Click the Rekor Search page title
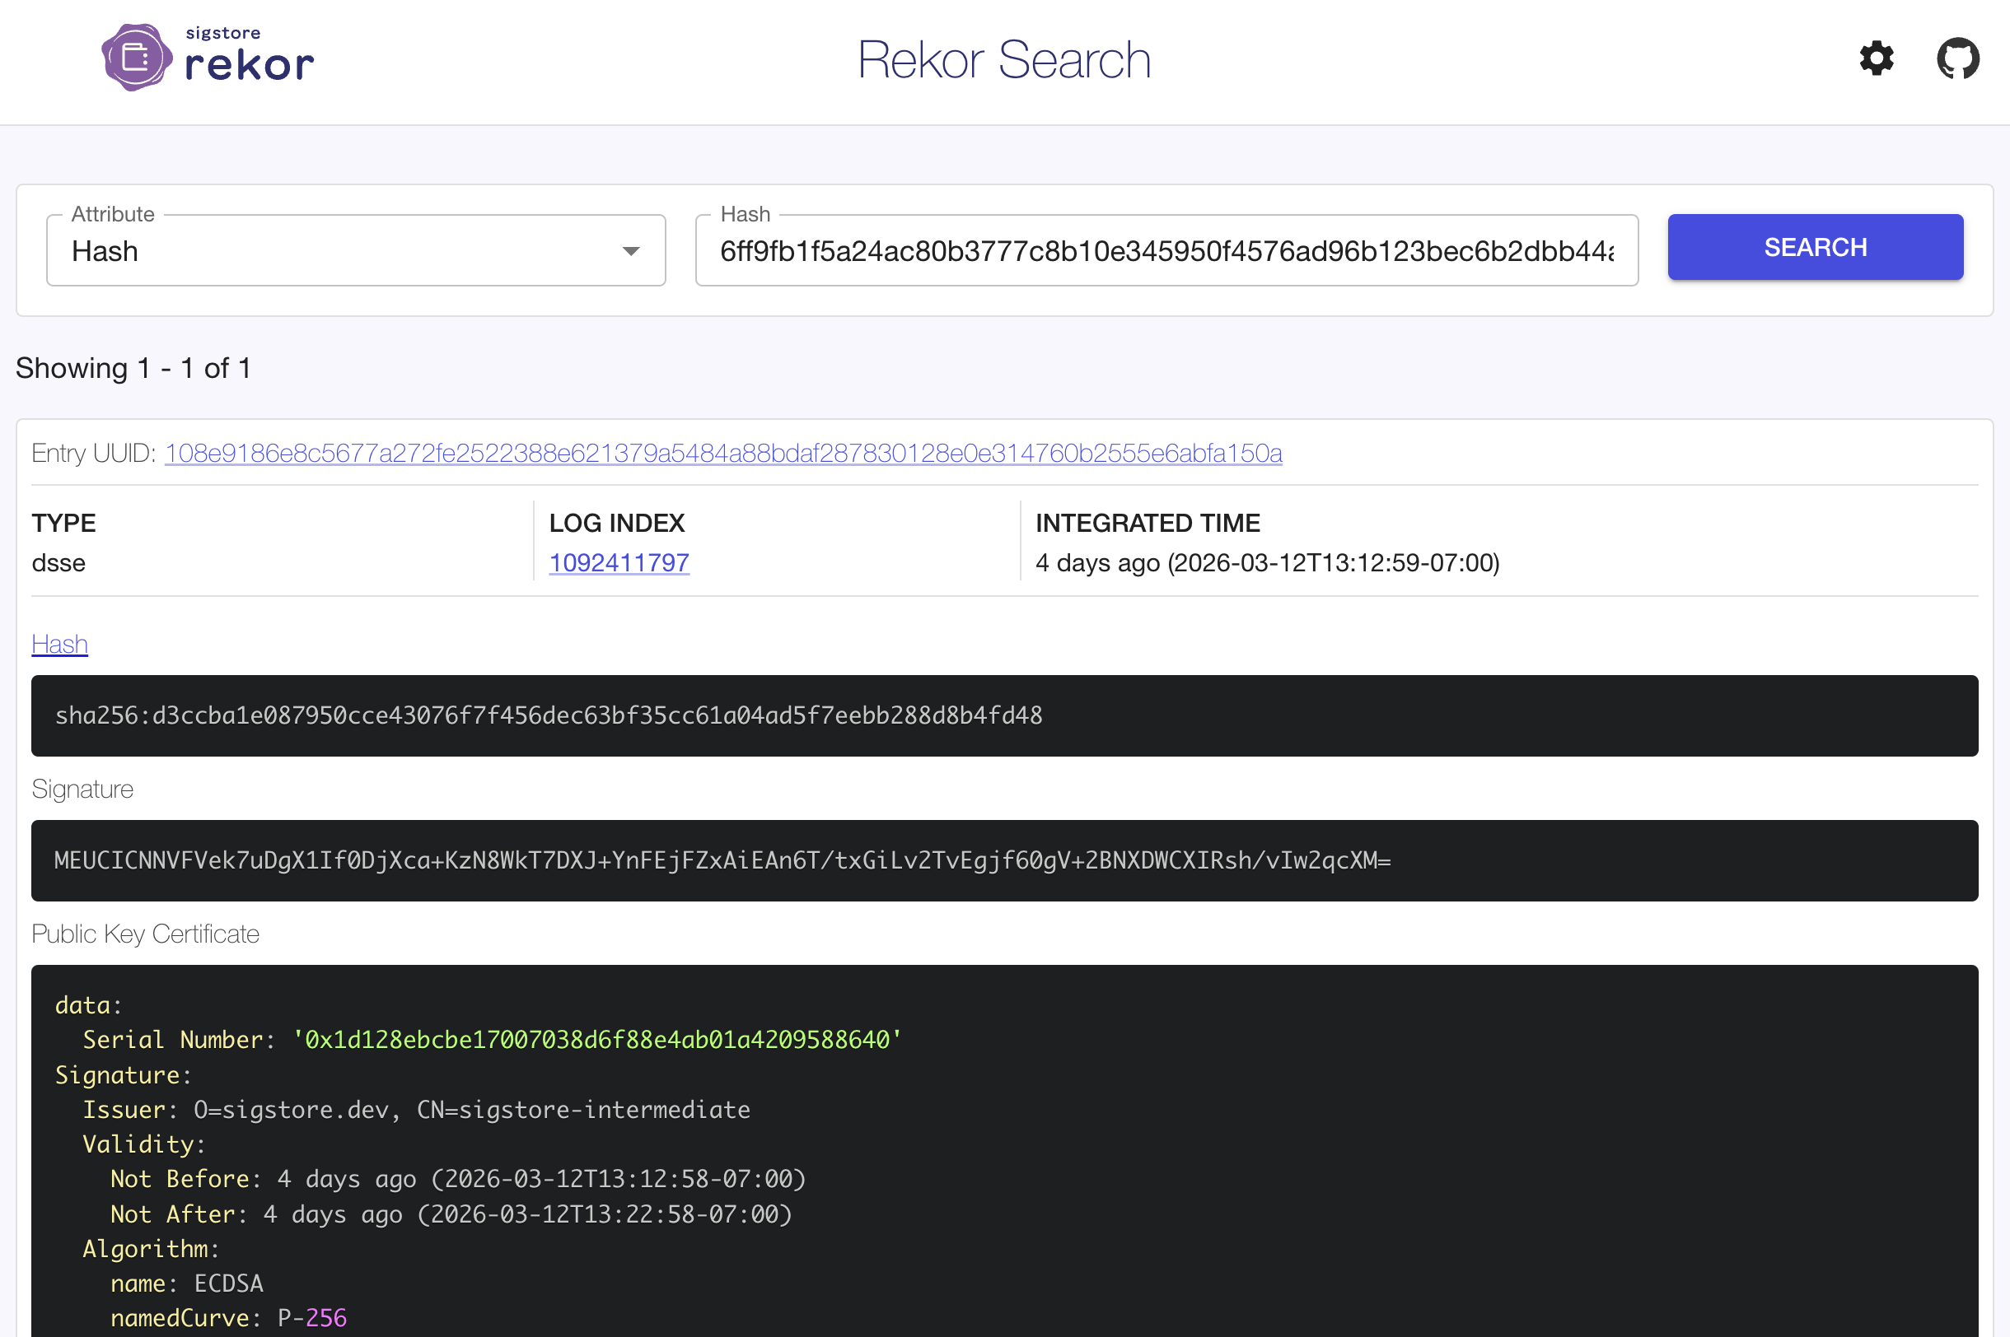Viewport: 2010px width, 1337px height. click(x=1005, y=58)
